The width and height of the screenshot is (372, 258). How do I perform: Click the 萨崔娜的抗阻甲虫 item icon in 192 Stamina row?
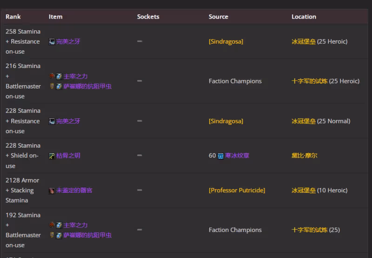59,236
